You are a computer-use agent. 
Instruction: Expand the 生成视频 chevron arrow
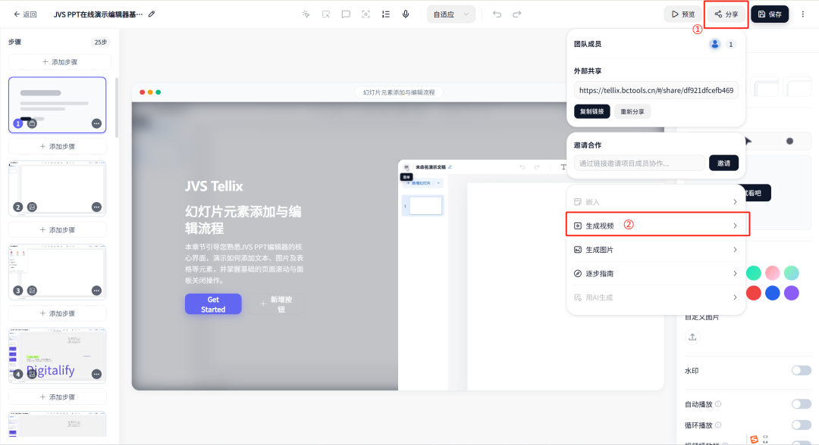(735, 226)
